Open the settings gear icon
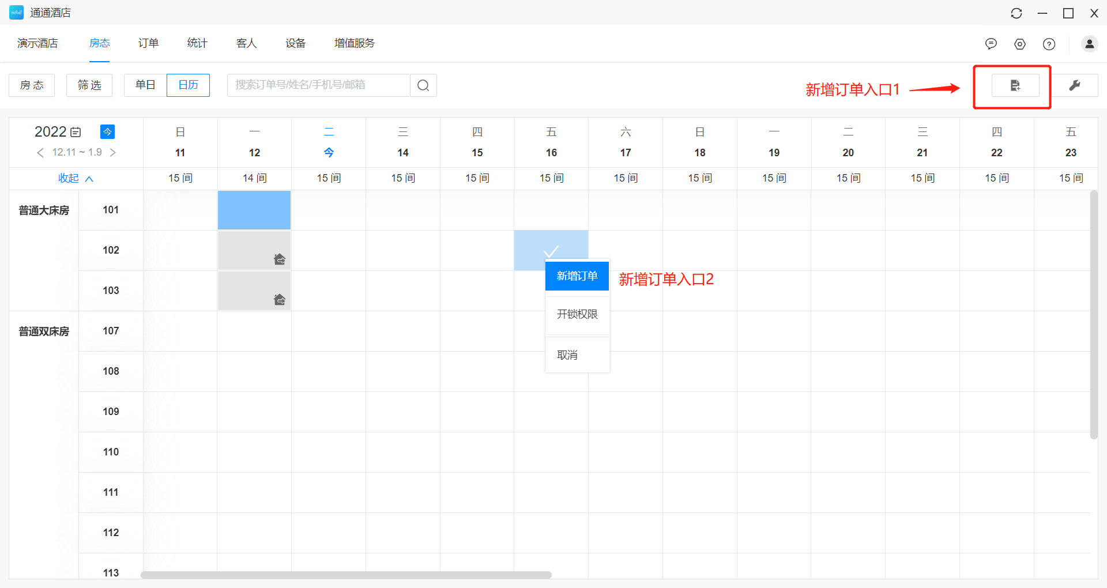The image size is (1107, 588). 1020,44
